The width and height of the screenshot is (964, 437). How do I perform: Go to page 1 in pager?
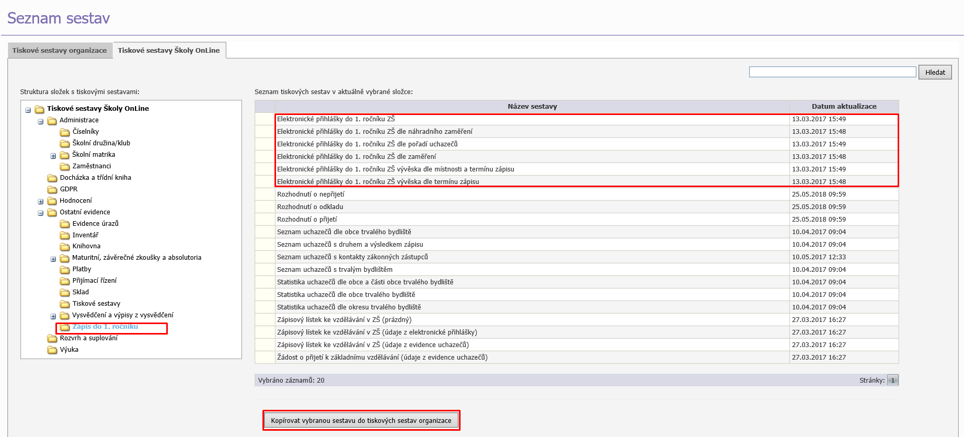[x=892, y=380]
